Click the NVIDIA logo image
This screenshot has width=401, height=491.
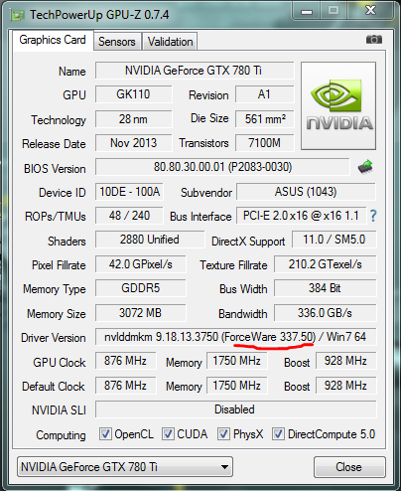pyautogui.click(x=338, y=105)
